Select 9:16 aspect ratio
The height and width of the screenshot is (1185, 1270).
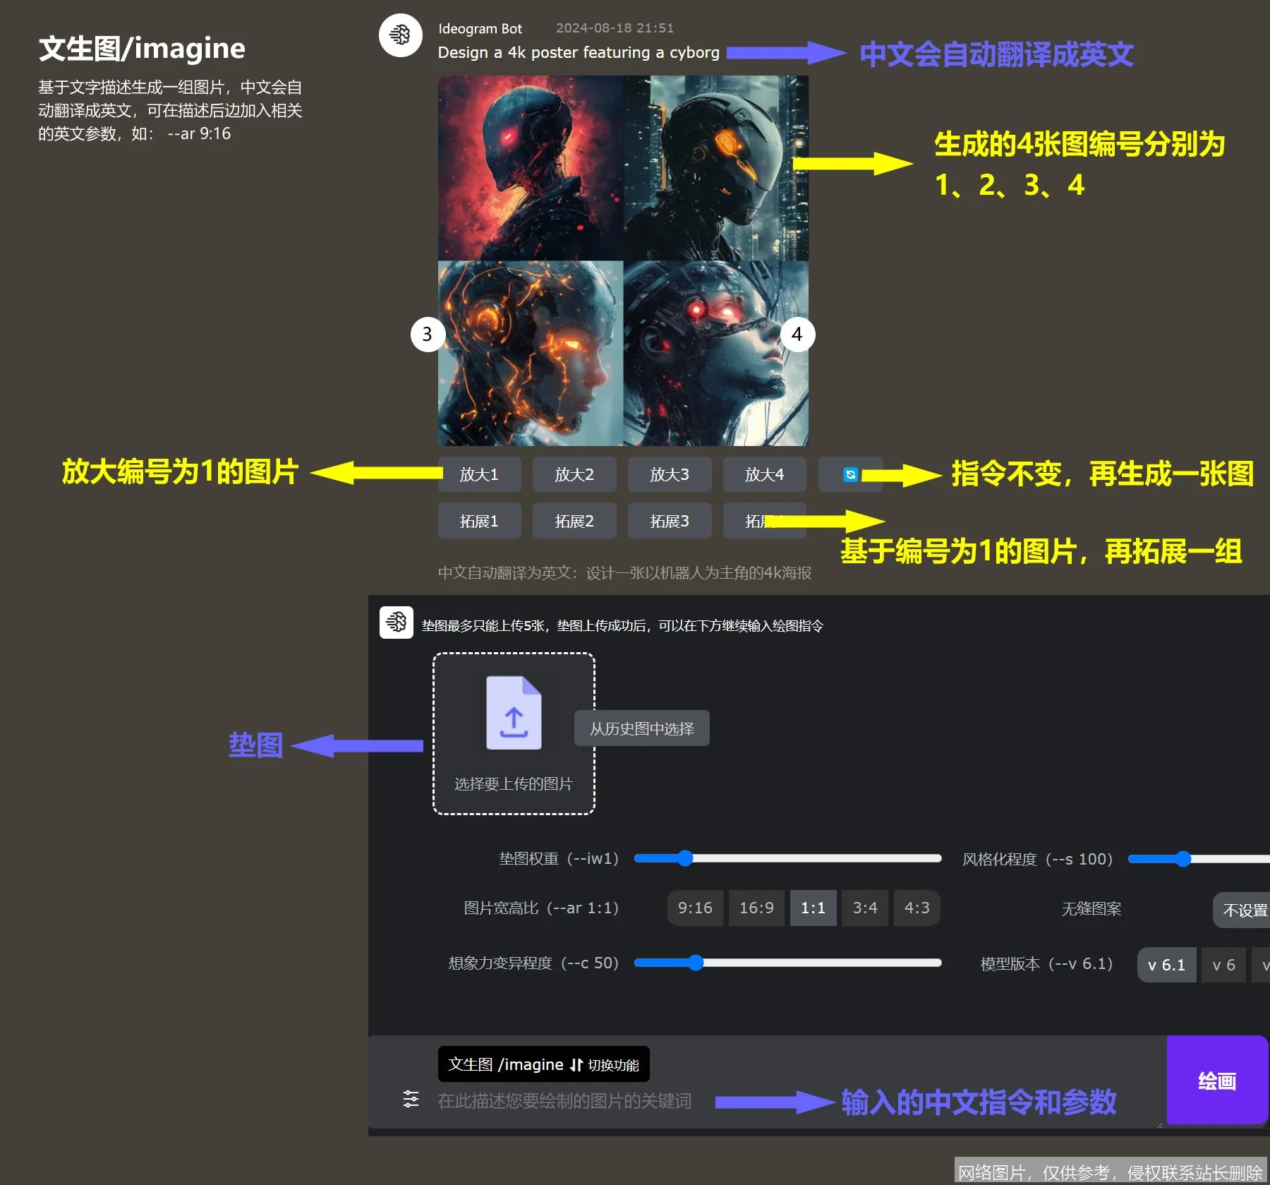(x=695, y=908)
